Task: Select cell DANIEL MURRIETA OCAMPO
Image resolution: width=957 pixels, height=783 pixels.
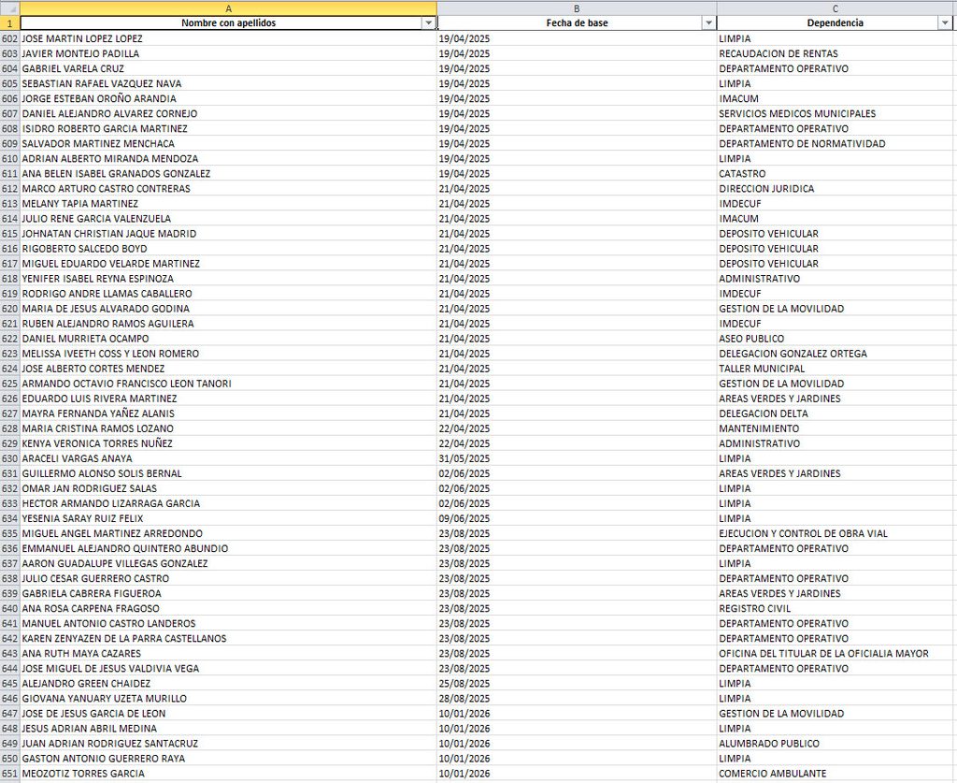Action: click(x=228, y=339)
